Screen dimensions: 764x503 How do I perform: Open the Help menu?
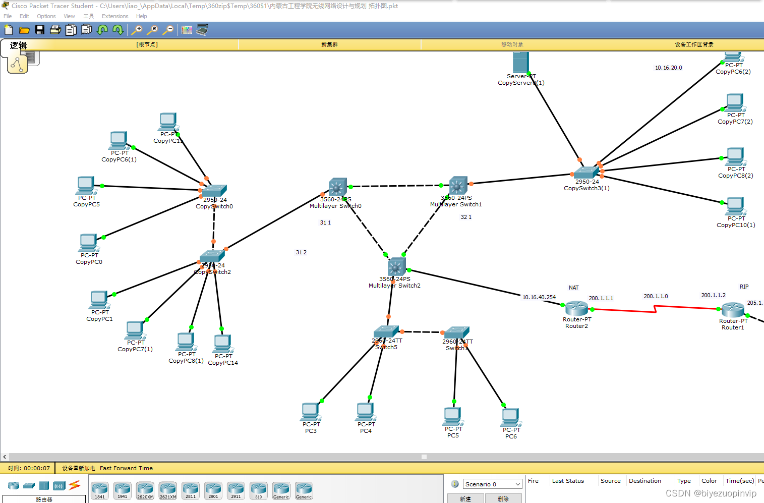pos(142,16)
